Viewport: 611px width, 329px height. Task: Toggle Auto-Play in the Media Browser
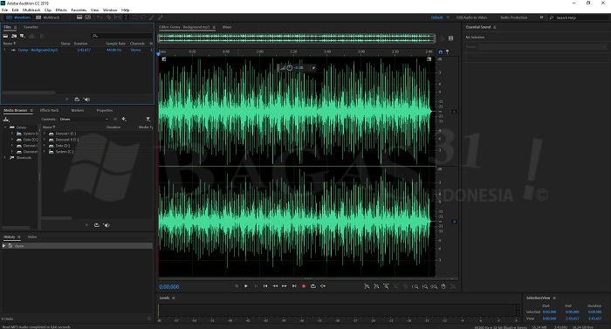tap(106, 225)
